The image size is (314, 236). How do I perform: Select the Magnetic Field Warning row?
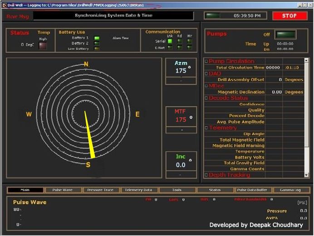coord(254,146)
